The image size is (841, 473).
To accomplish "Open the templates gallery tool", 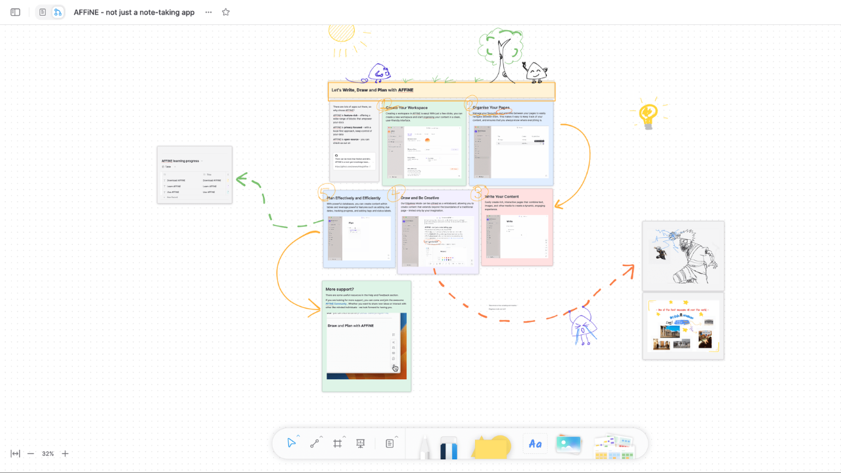I will coord(614,446).
